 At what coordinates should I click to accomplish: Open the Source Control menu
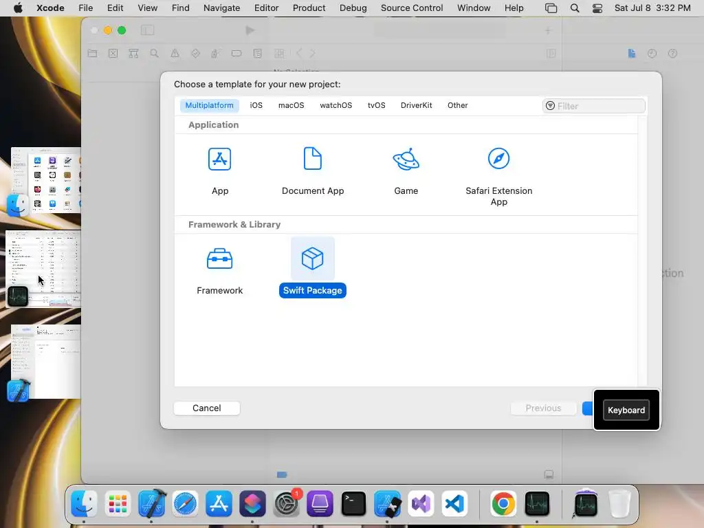(x=412, y=8)
